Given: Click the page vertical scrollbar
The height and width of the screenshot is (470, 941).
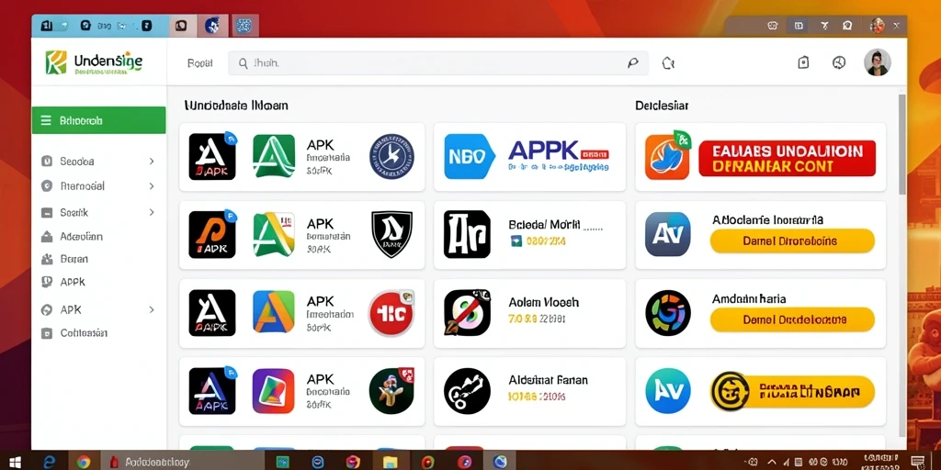Looking at the screenshot, I should click(901, 144).
